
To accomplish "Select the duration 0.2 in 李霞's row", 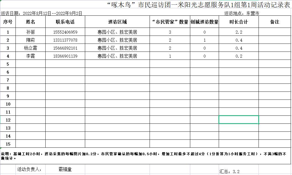I will click(x=239, y=56).
